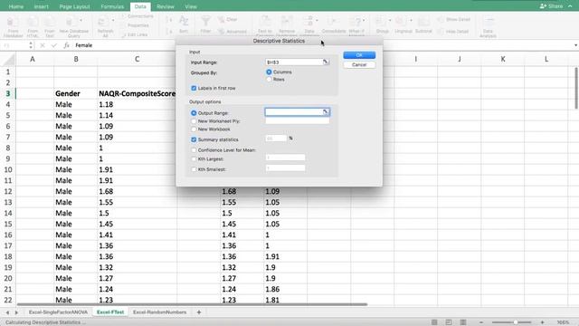
Task: Click the Ungroup icon in ribbon
Action: coord(402,22)
